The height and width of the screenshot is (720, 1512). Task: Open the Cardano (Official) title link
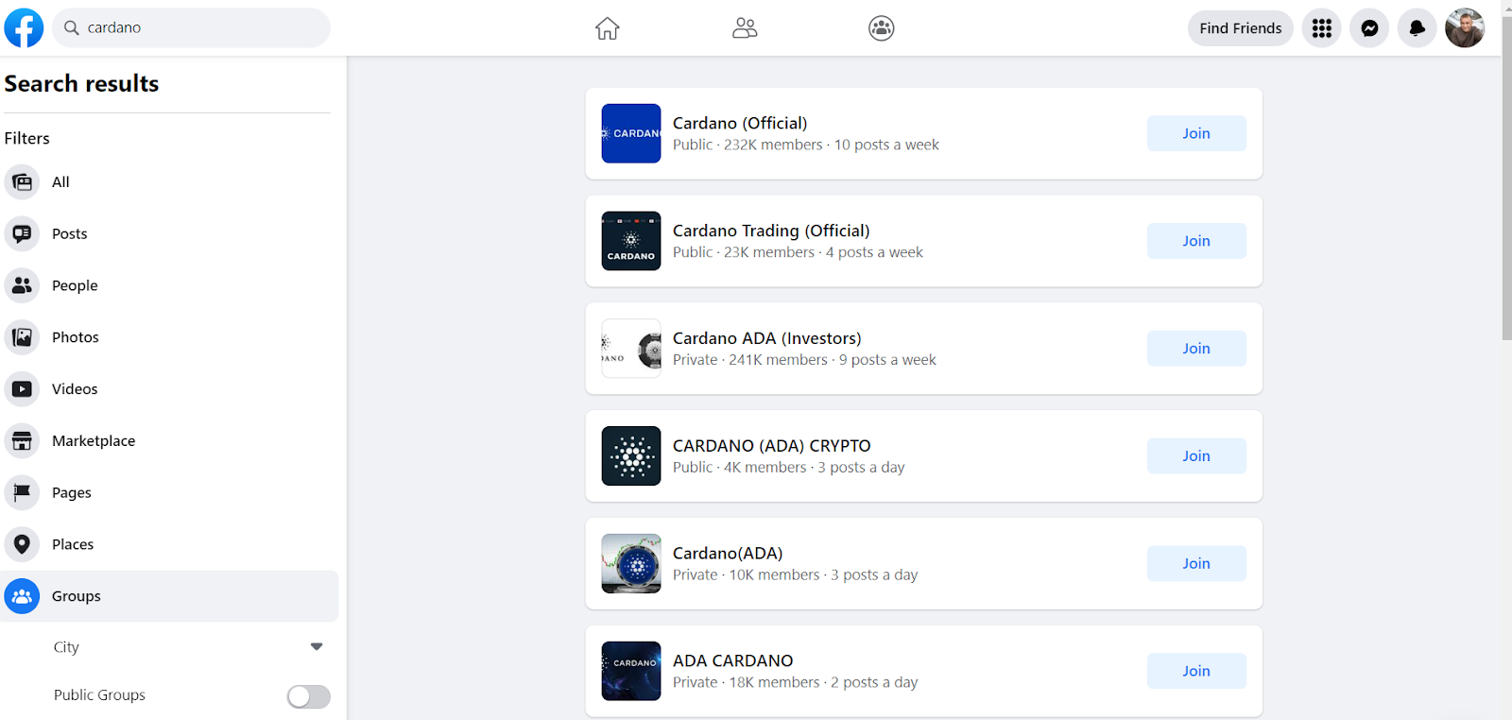pyautogui.click(x=740, y=123)
